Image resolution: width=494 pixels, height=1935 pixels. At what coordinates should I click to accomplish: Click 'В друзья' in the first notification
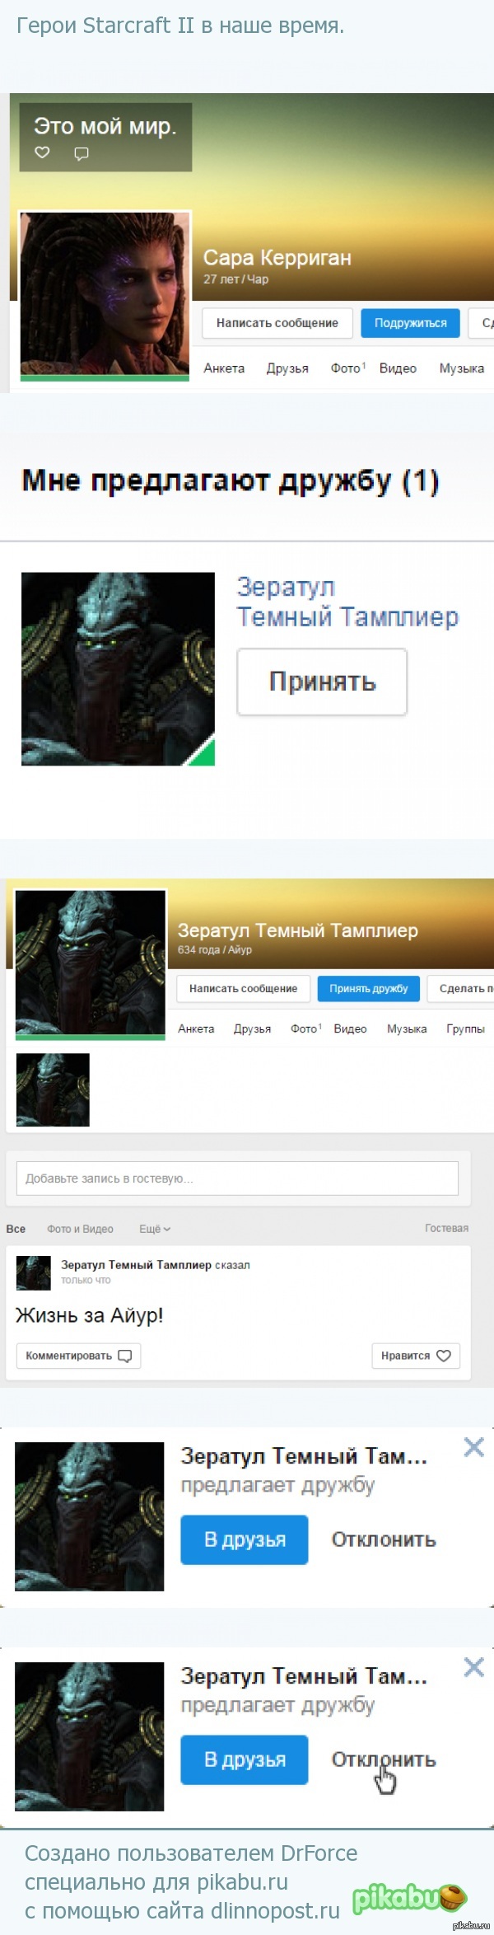click(x=245, y=1539)
